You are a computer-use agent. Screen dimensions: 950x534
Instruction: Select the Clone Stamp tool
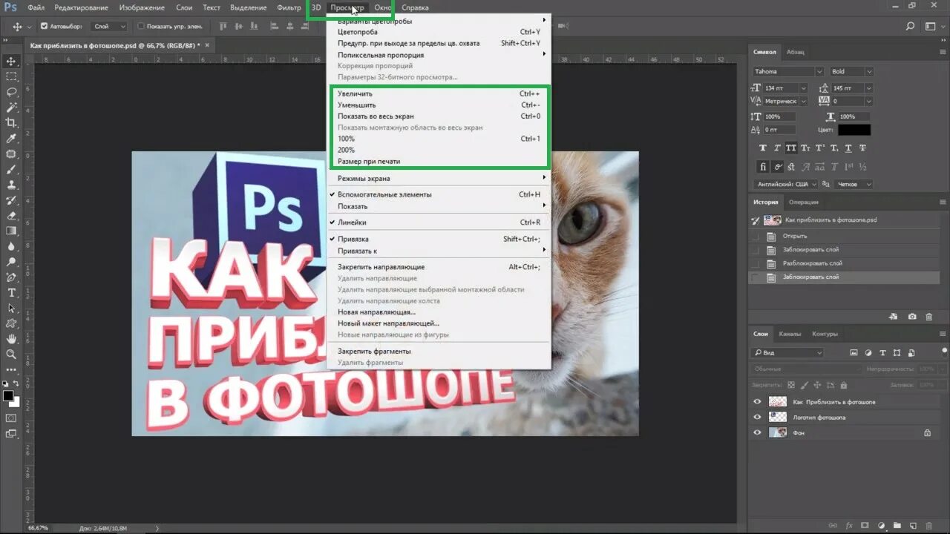tap(11, 185)
